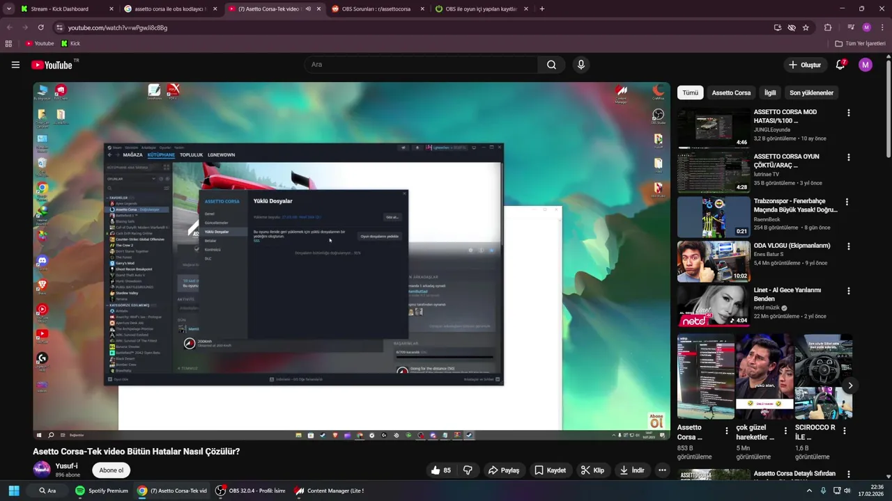892x501 pixels.
Task: Open options menu for ODA VLOGU video
Action: (x=848, y=246)
